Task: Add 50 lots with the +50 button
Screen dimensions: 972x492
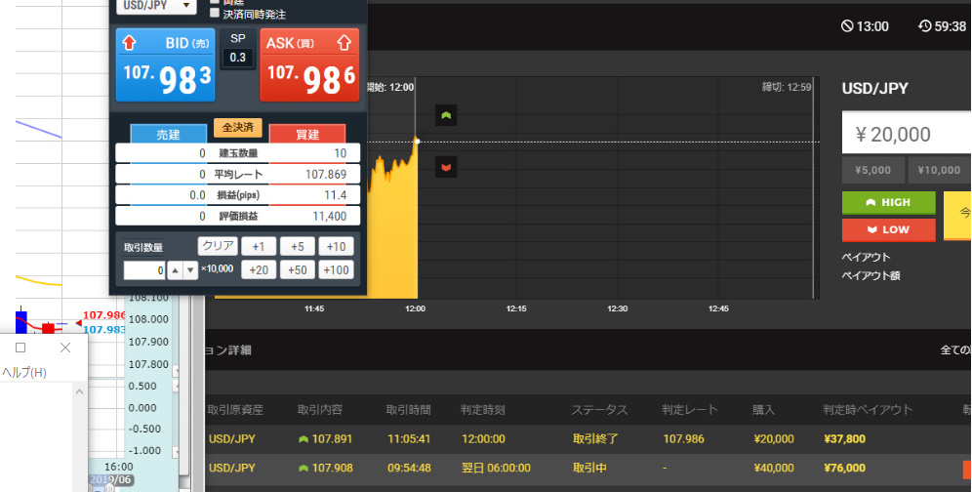Action: 298,269
